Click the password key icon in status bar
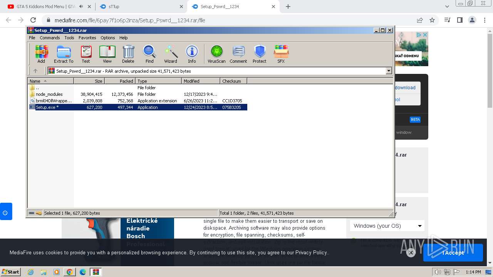 pos(39,213)
